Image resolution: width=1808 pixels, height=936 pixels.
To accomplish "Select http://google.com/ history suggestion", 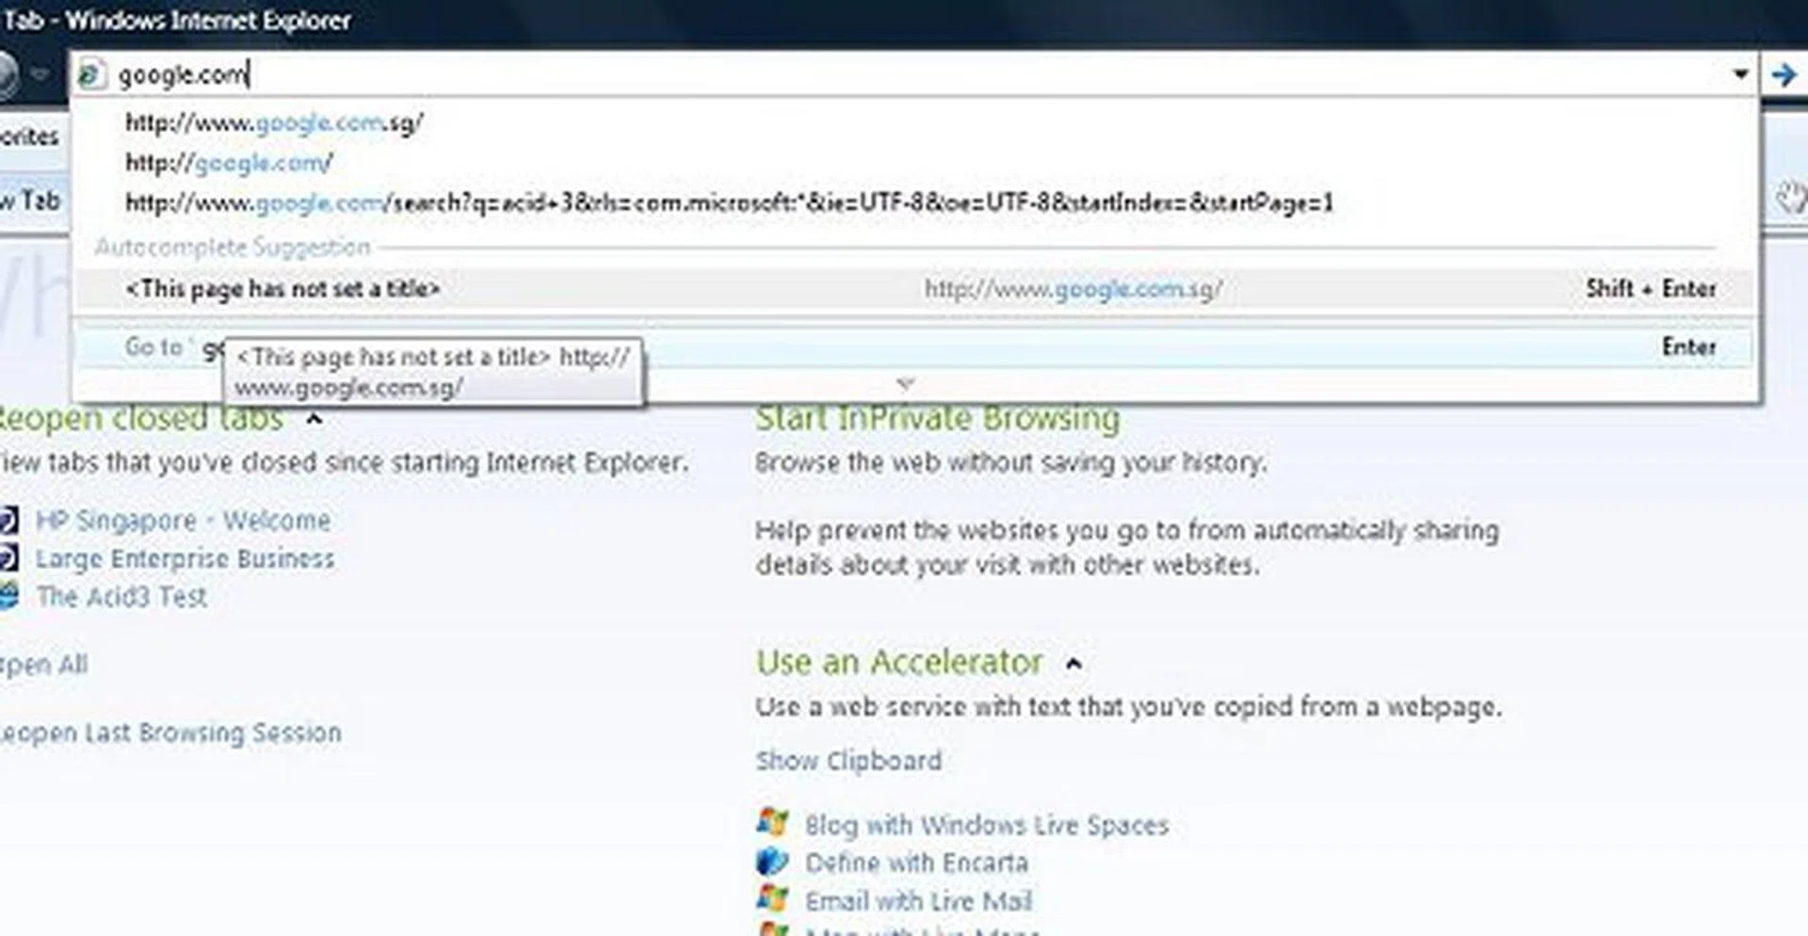I will point(229,163).
